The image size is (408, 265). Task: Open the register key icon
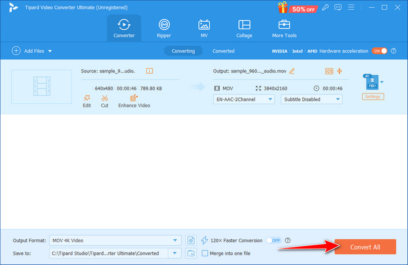pos(325,7)
